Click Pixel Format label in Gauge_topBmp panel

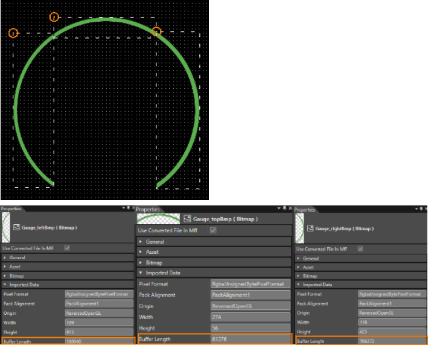(x=153, y=284)
